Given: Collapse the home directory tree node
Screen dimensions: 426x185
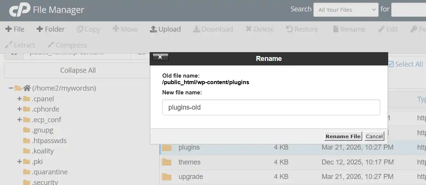Looking at the screenshot, I should coord(11,88).
